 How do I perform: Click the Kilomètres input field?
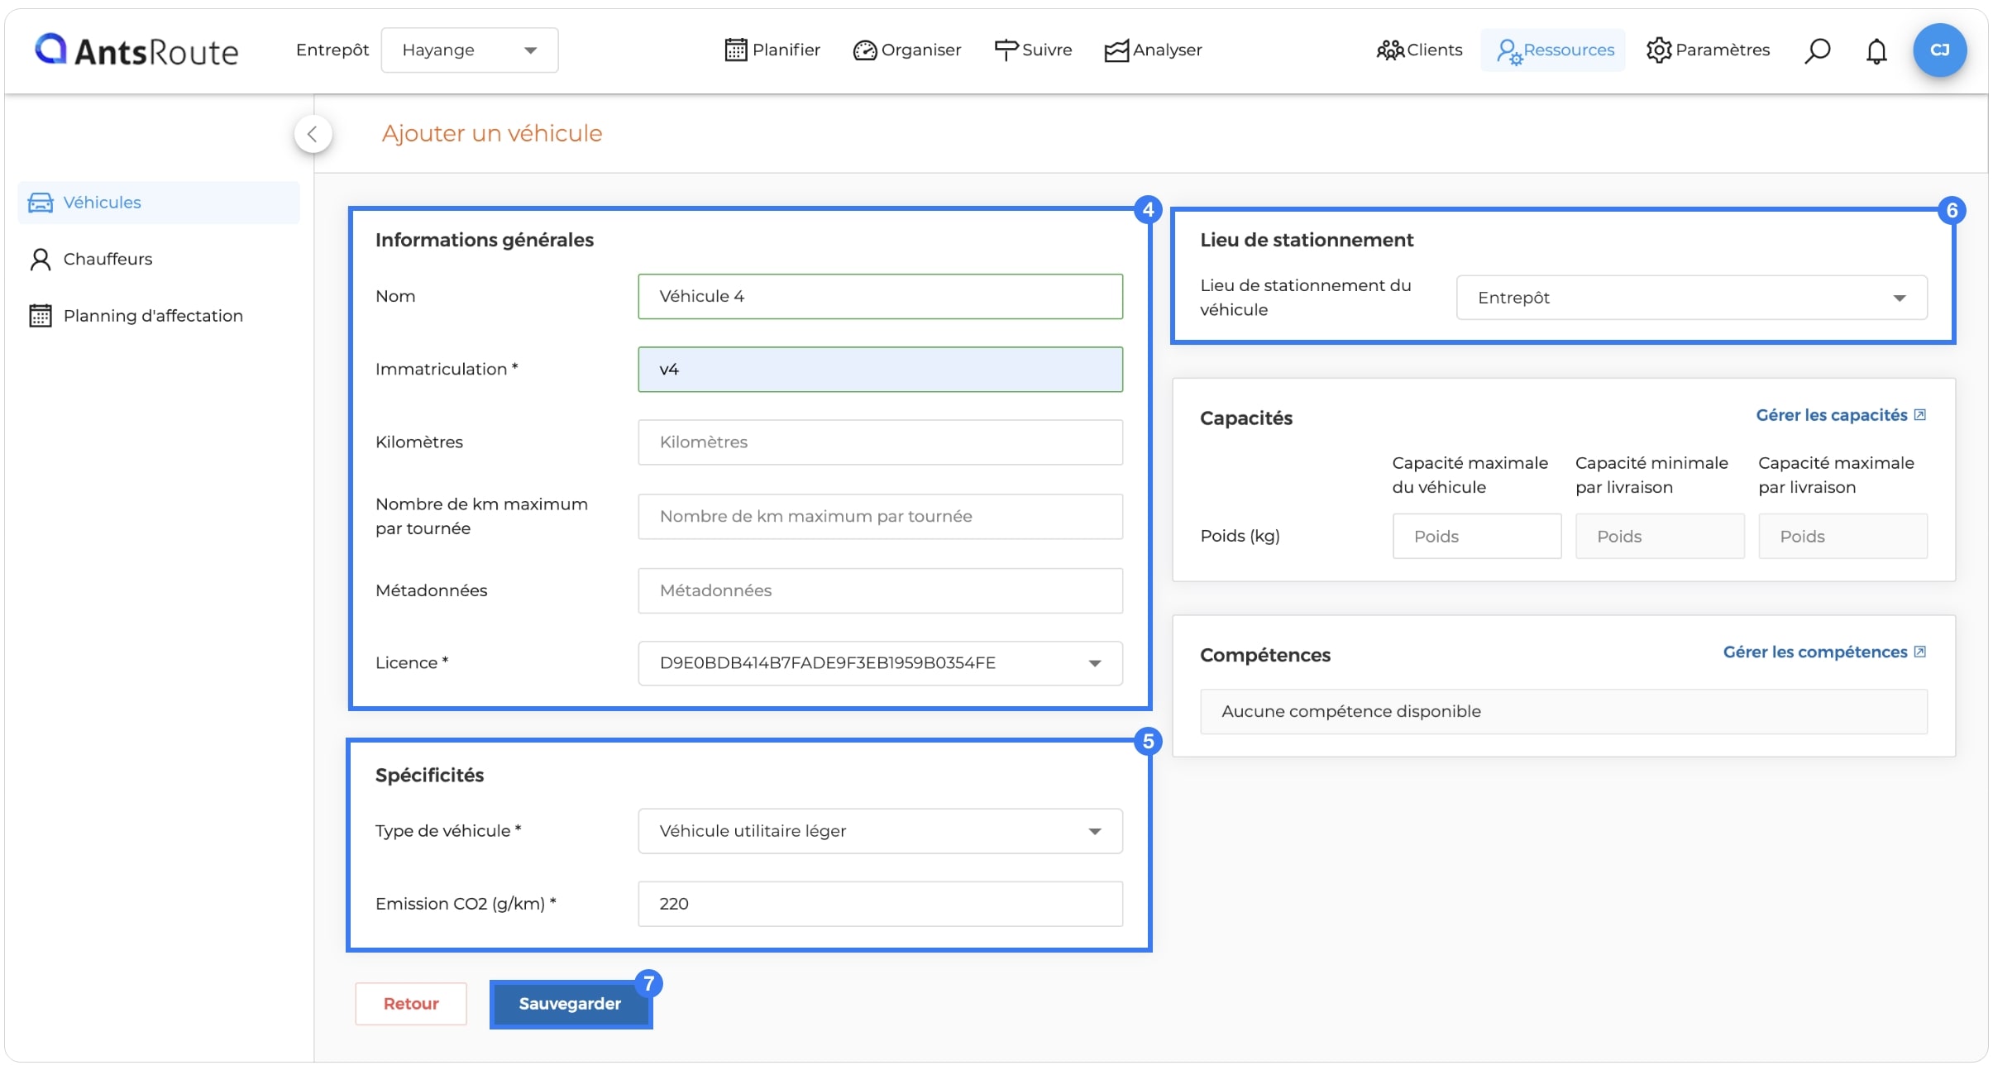pos(880,442)
